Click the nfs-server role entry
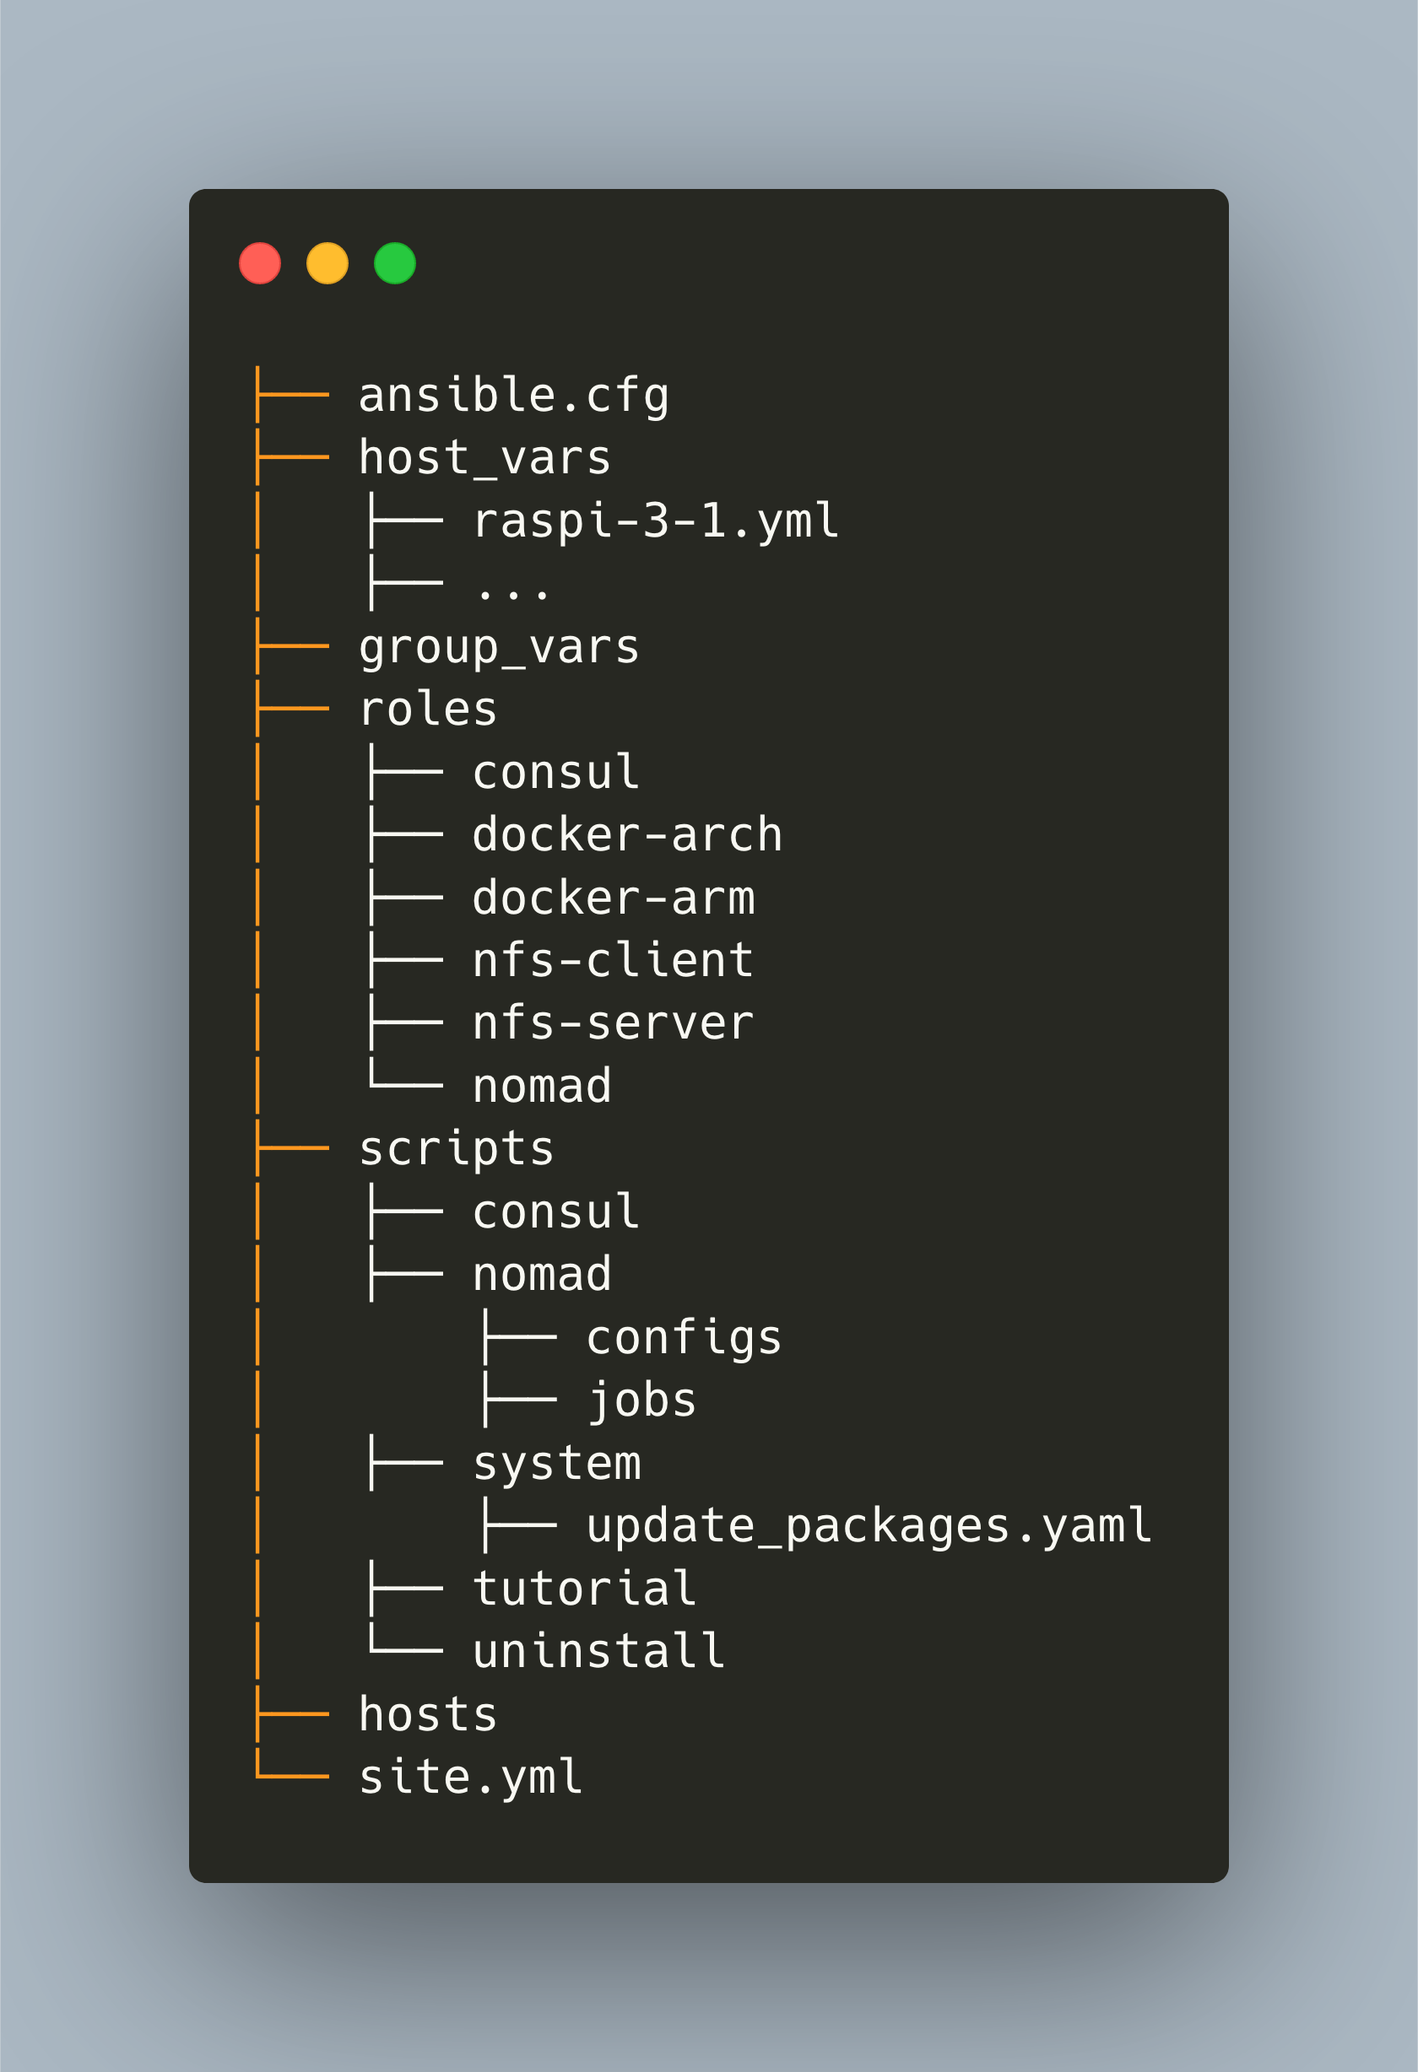 point(614,1023)
